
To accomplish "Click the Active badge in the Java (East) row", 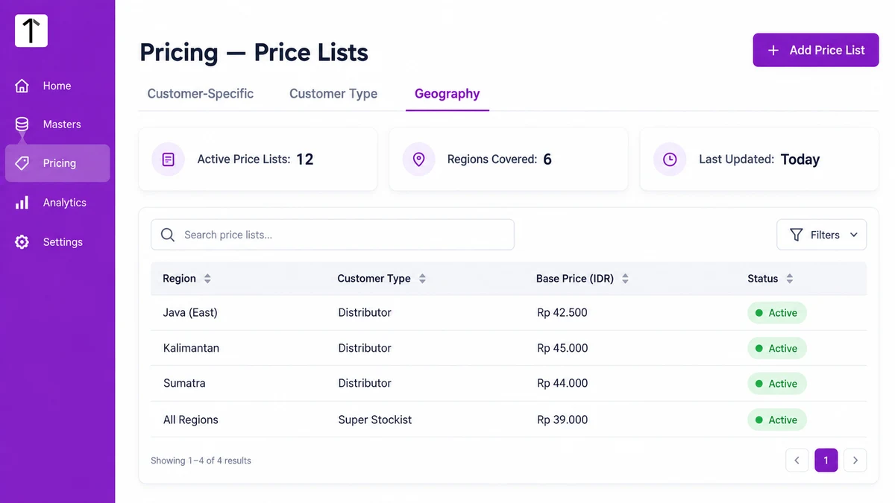I will [x=777, y=313].
